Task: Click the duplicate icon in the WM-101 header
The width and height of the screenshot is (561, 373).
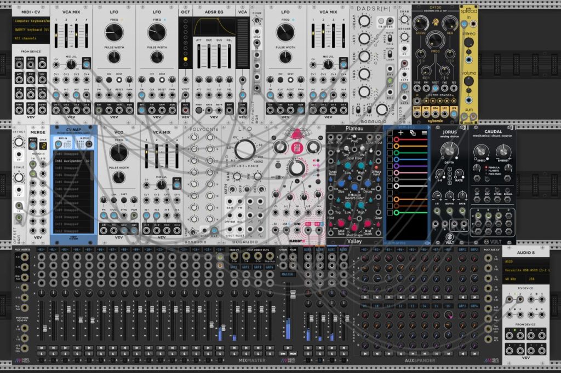Action: pyautogui.click(x=413, y=132)
